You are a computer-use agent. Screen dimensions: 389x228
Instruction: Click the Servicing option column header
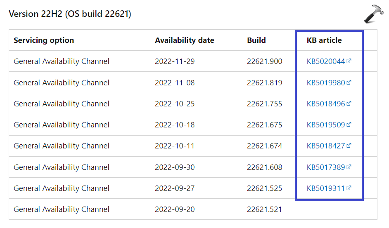(x=44, y=40)
